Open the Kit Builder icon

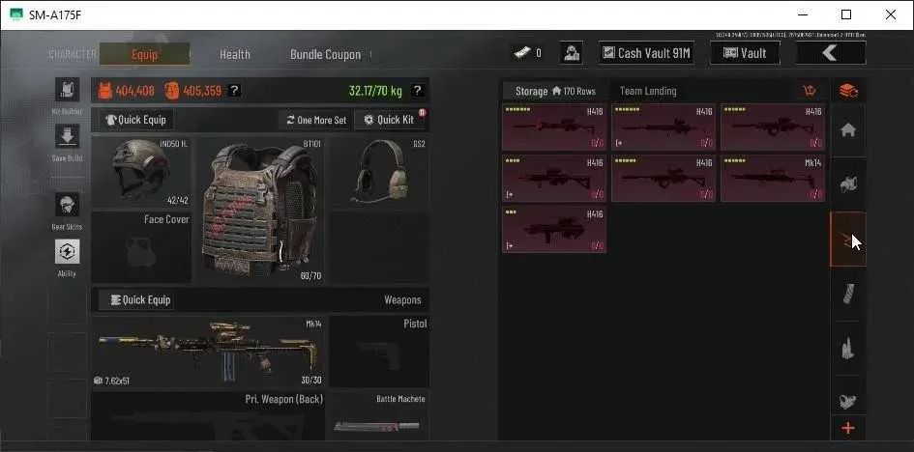tap(67, 90)
